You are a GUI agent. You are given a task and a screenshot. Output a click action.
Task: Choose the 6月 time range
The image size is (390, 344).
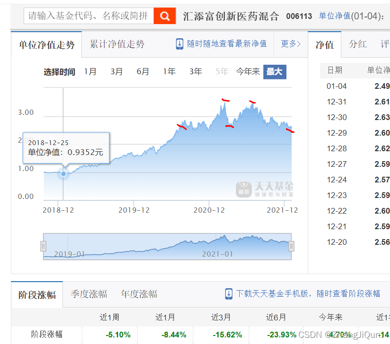(143, 71)
